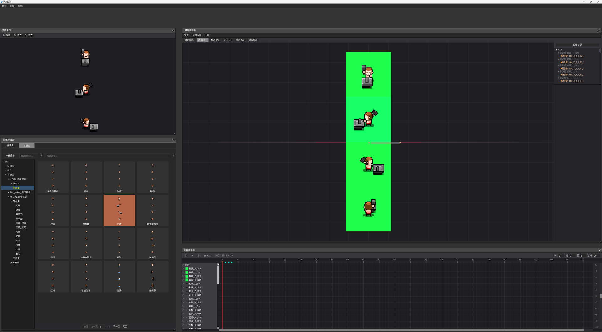Expand 背景_0_Slot track in timeline
Image resolution: width=602 pixels, height=332 pixels.
pyautogui.click(x=183, y=269)
